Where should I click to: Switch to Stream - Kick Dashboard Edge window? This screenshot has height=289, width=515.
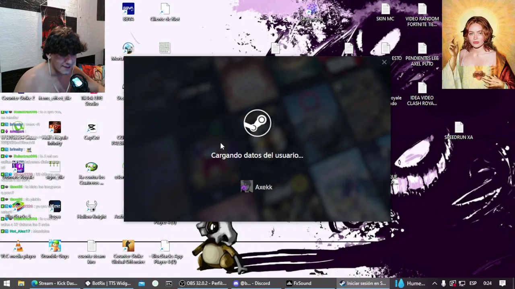click(x=55, y=283)
